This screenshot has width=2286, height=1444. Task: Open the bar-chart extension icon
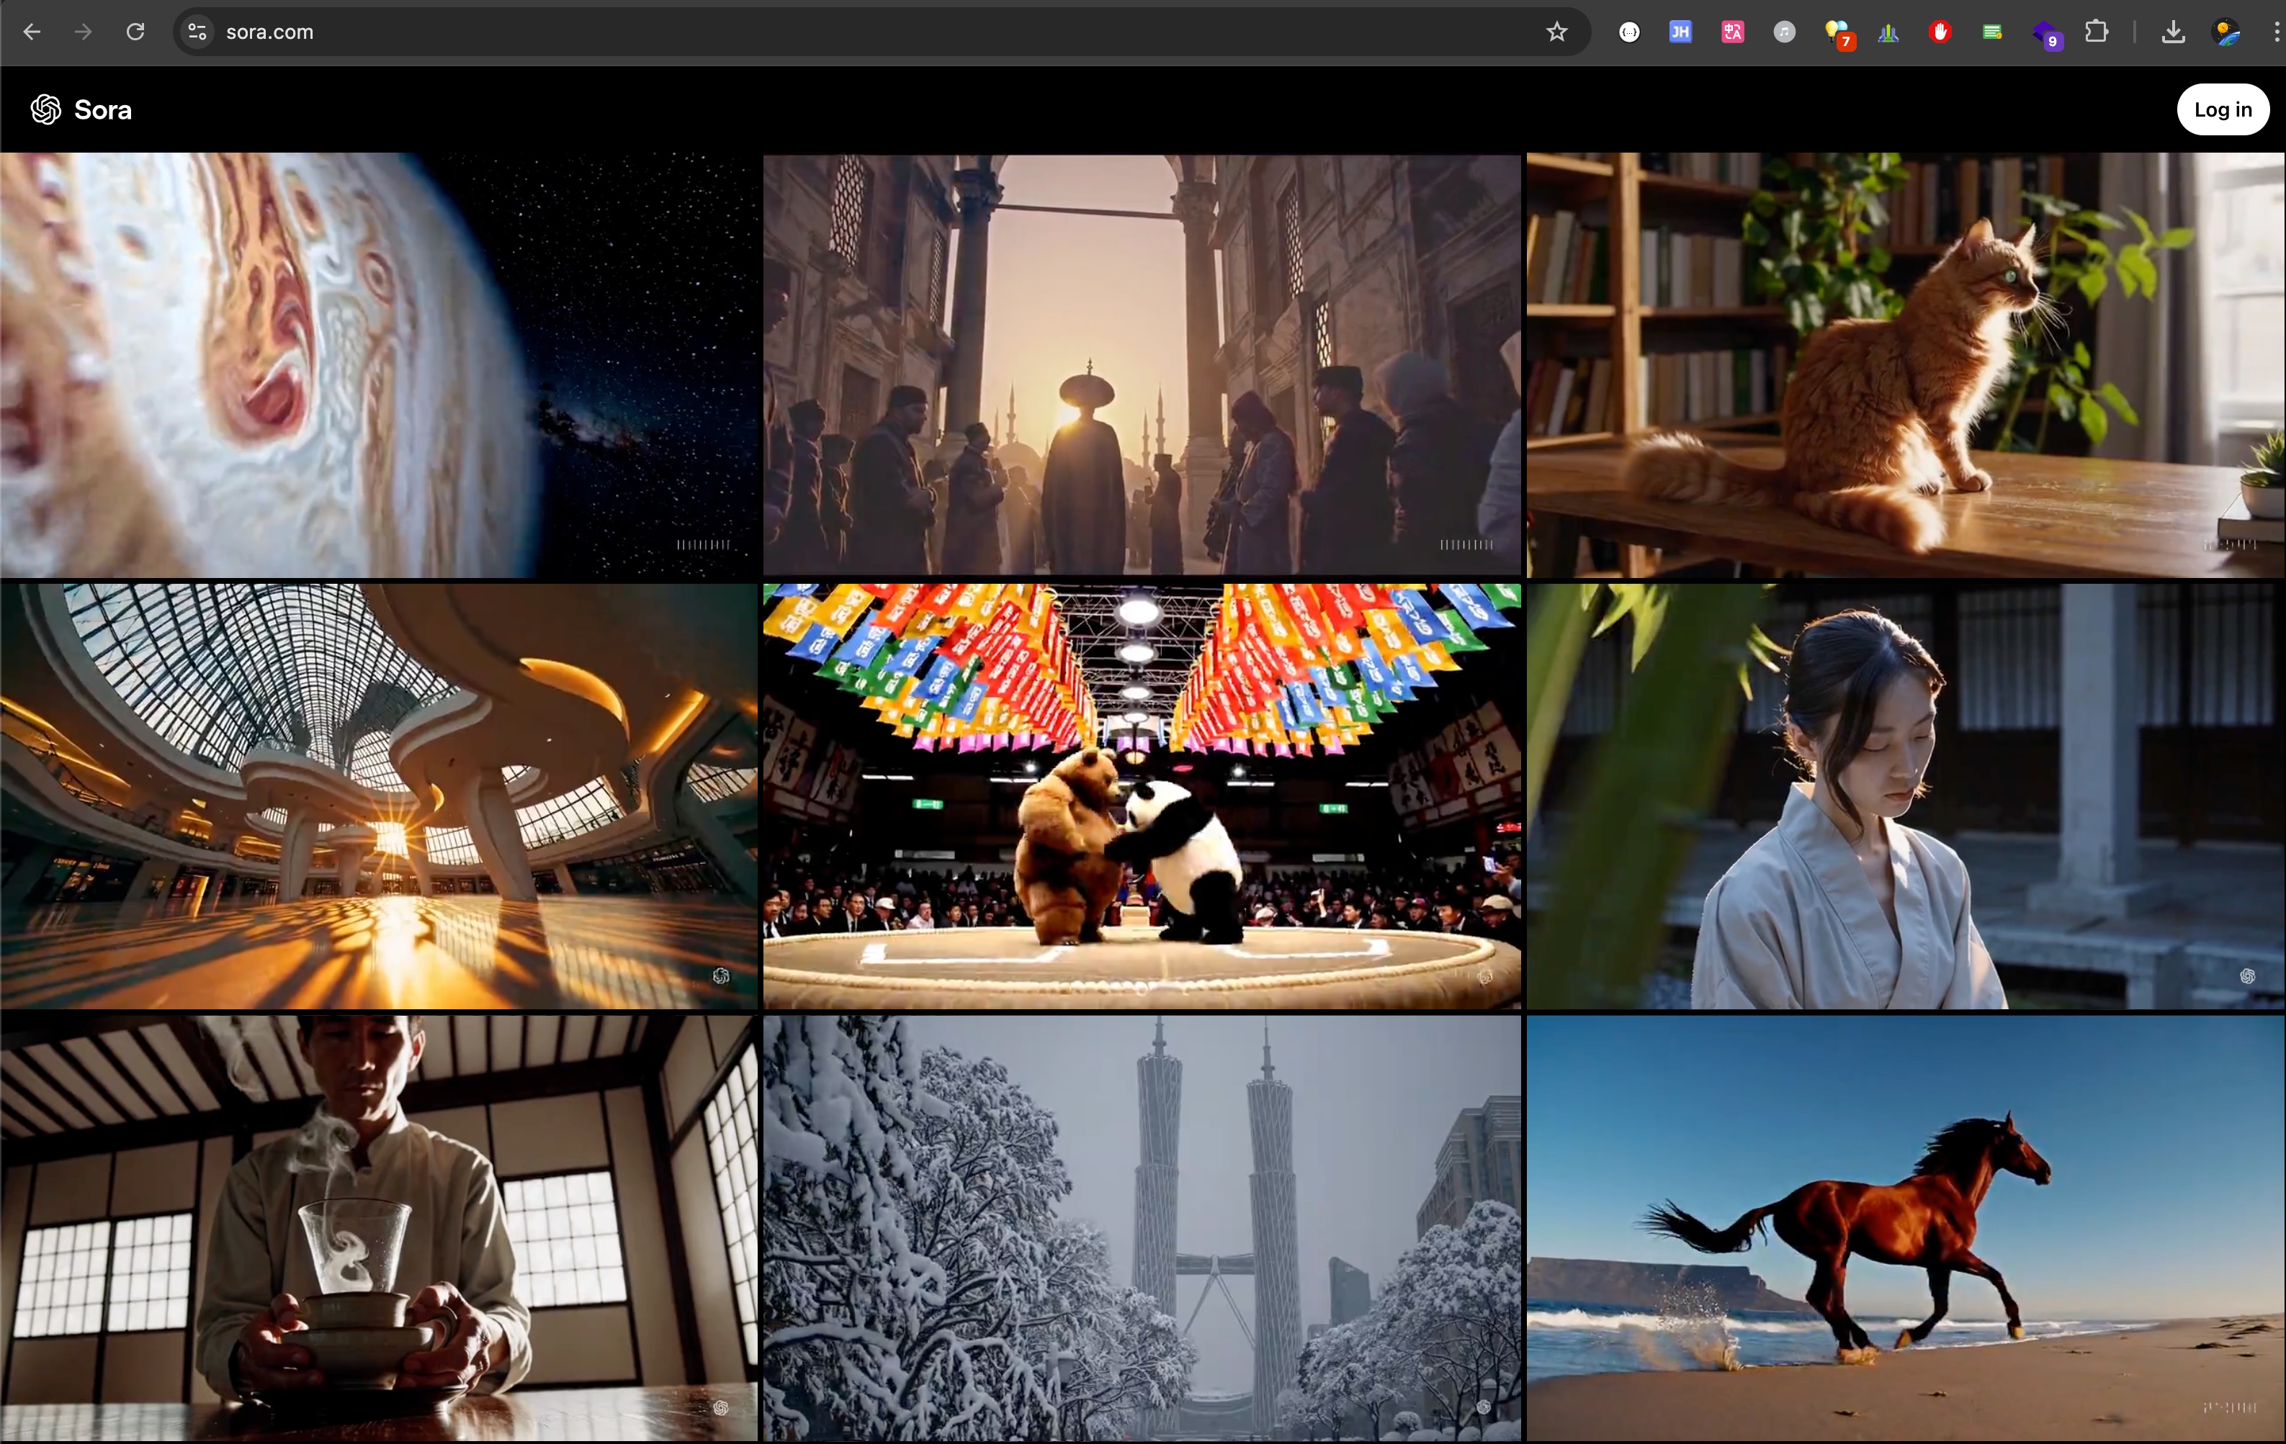[x=1888, y=32]
